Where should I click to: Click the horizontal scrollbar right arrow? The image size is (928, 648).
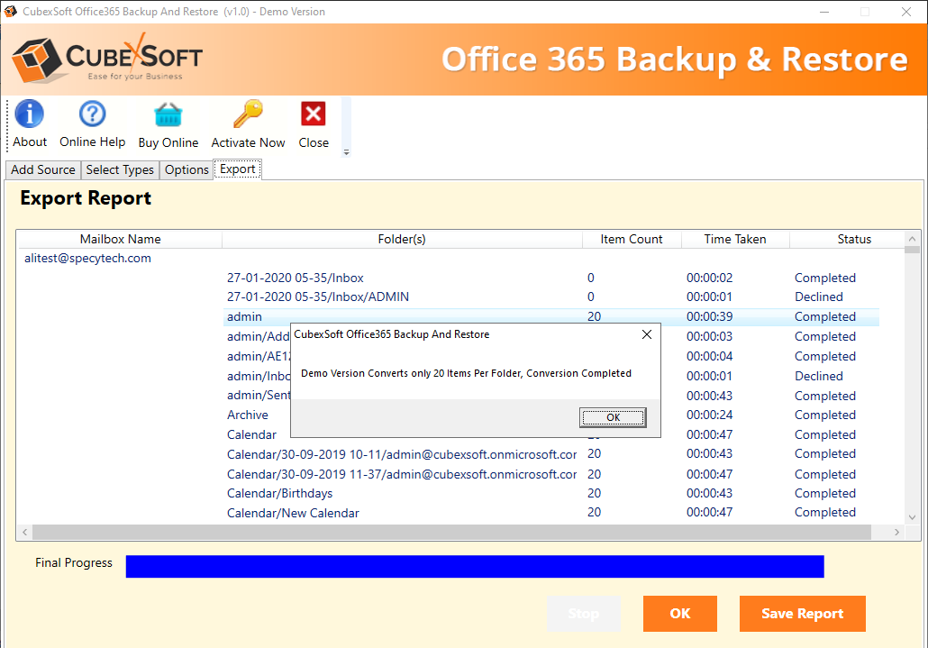pyautogui.click(x=896, y=532)
